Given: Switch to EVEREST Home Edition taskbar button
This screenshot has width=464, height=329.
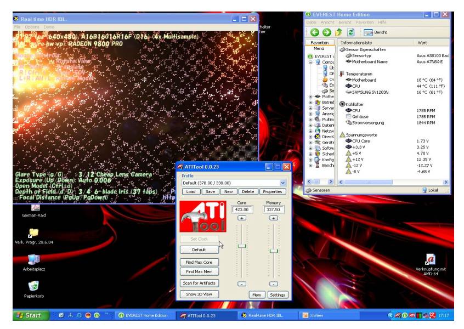Looking at the screenshot, I should point(144,315).
